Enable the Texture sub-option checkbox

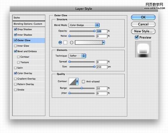tap(18, 62)
